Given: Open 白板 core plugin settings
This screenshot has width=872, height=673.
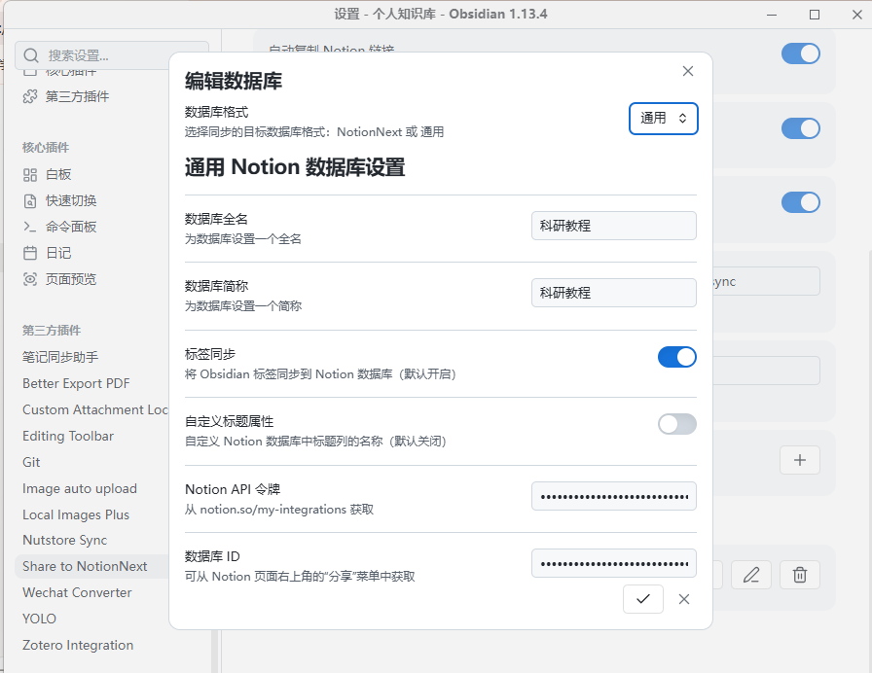Looking at the screenshot, I should tap(58, 174).
